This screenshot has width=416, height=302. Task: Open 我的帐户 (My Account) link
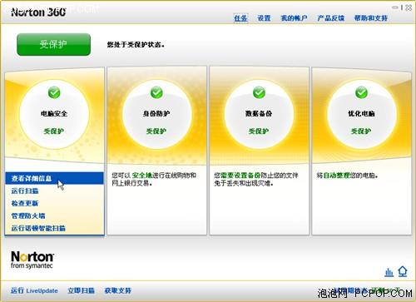(x=294, y=18)
